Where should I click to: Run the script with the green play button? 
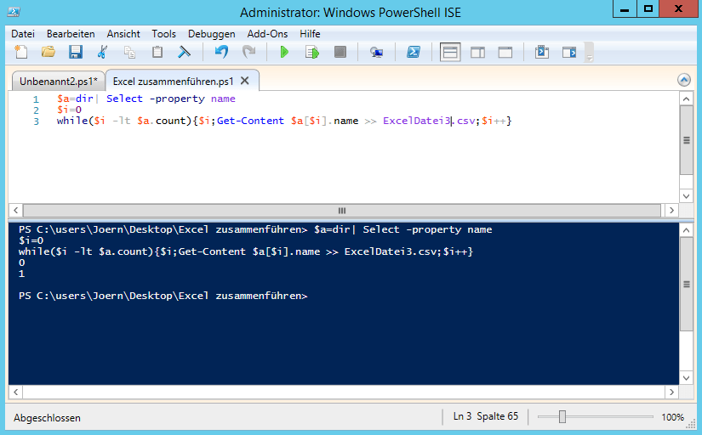click(x=284, y=53)
